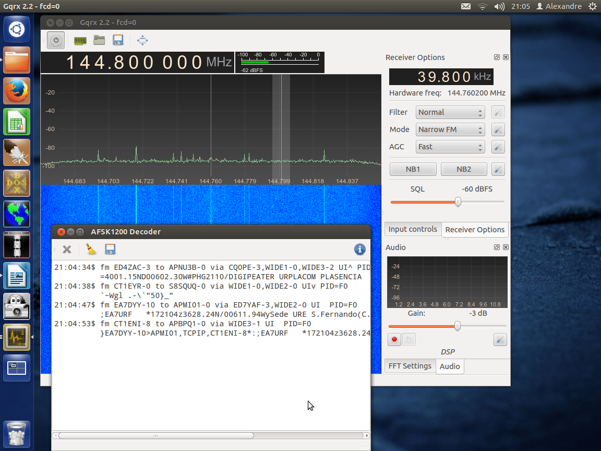601x451 pixels.
Task: Open the load settings folder icon
Action: click(99, 40)
